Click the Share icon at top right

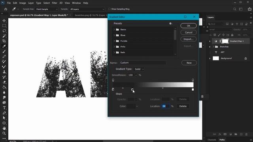click(249, 9)
